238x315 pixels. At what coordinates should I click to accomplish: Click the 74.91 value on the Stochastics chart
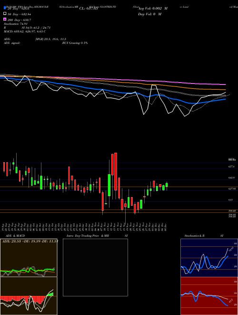[x=231, y=250]
